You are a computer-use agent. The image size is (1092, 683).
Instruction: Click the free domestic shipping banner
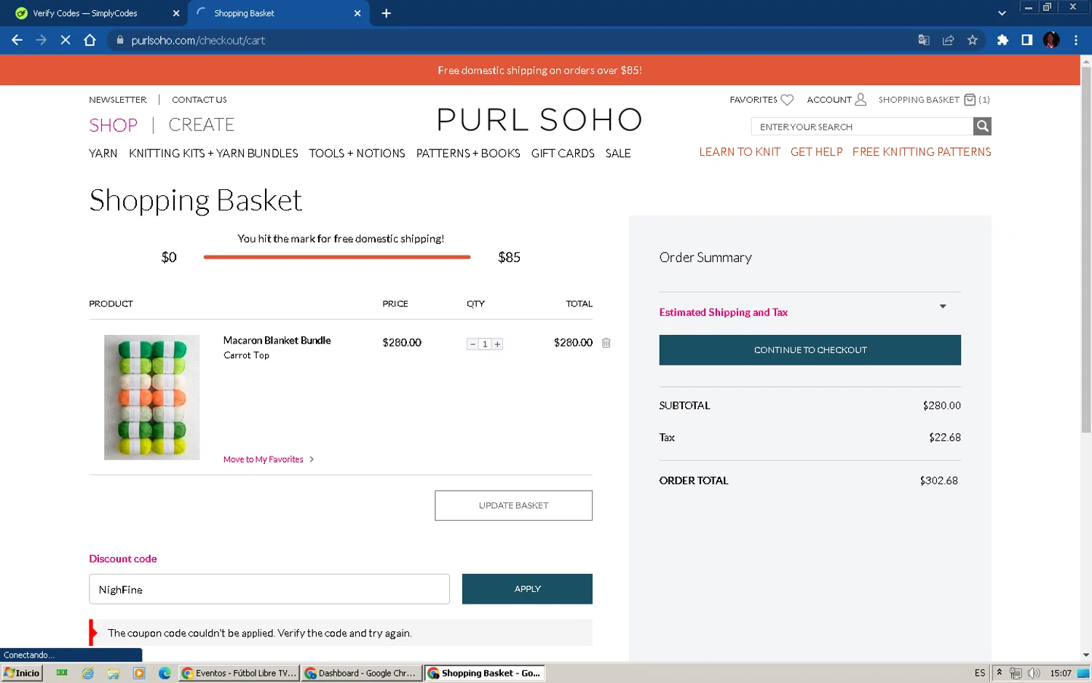539,71
